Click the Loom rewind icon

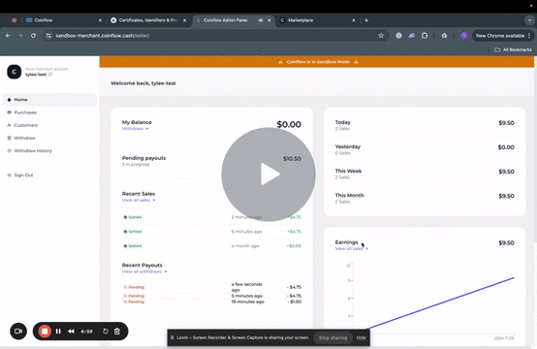(71, 332)
